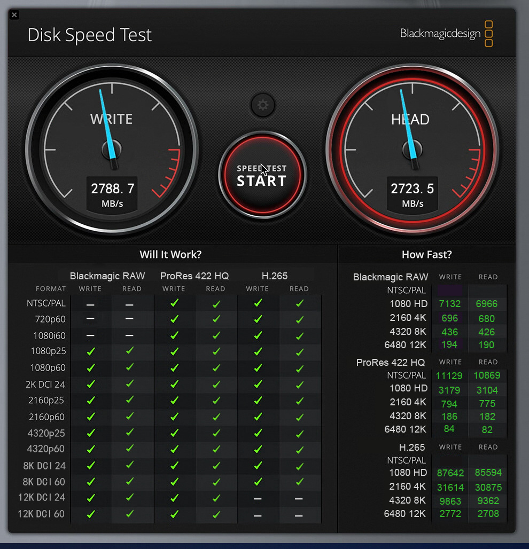Click 12K DCI 60 H.265 read dash
Viewport: 529px width, 549px height.
click(x=299, y=516)
